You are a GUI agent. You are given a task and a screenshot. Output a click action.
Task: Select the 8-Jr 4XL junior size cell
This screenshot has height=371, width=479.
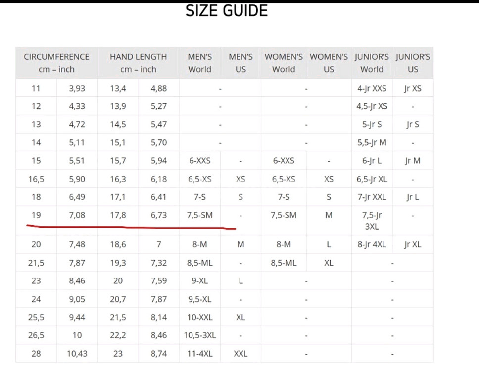click(372, 244)
